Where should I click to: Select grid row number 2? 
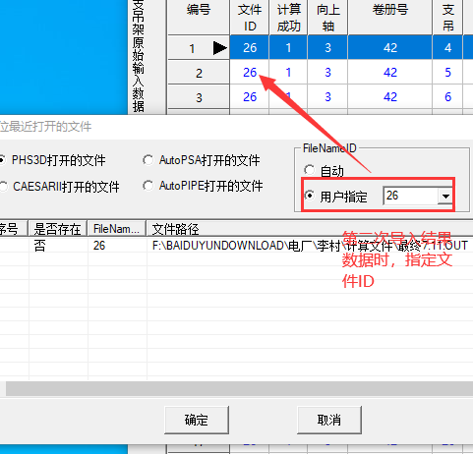pyautogui.click(x=199, y=73)
